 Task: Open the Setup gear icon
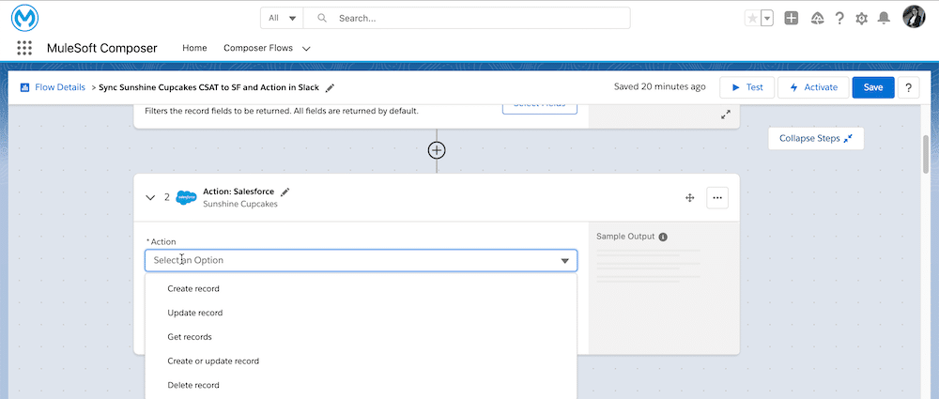point(862,19)
